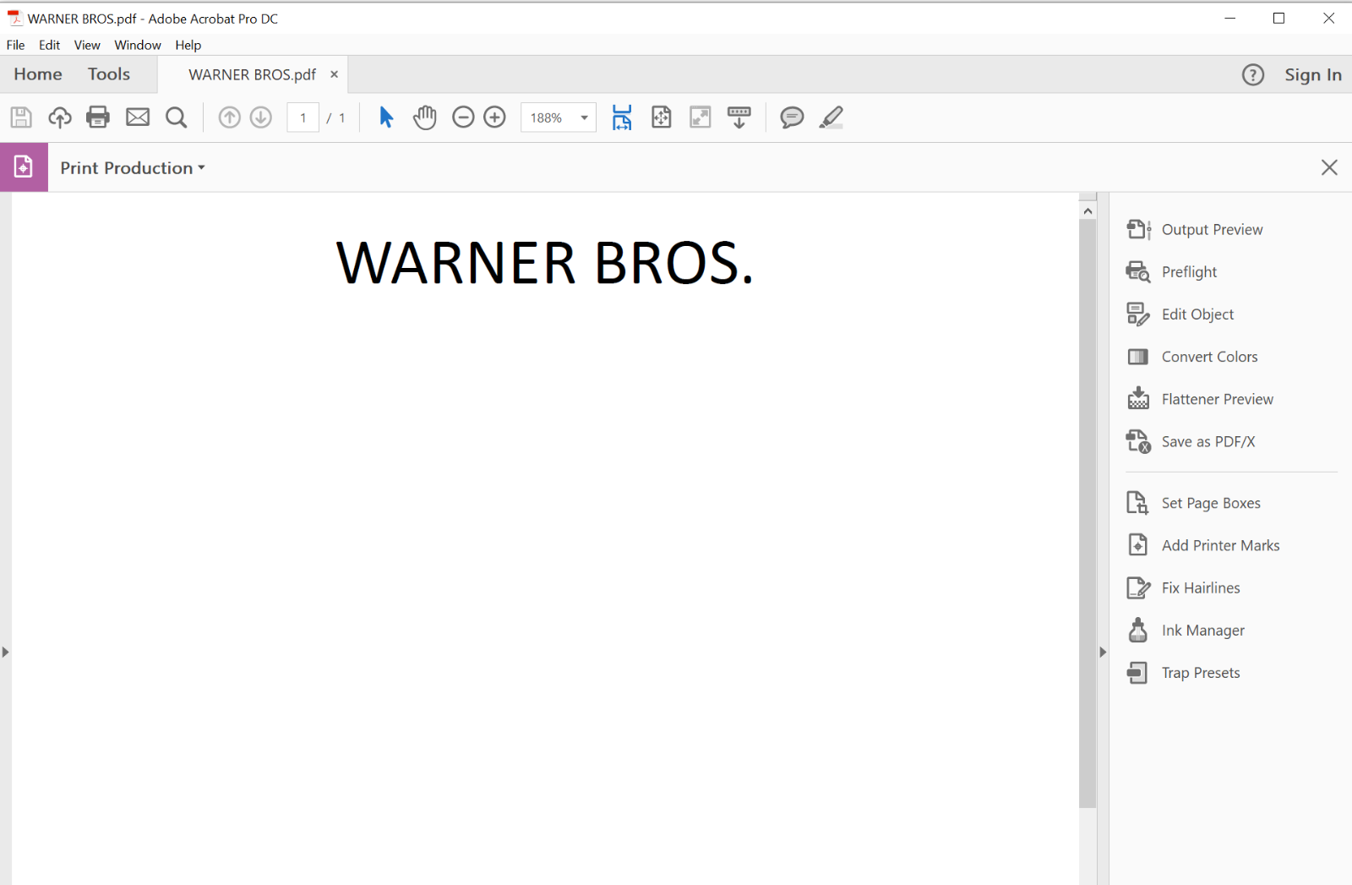Click the purple Print Production tool icon
The height and width of the screenshot is (885, 1352).
click(24, 167)
